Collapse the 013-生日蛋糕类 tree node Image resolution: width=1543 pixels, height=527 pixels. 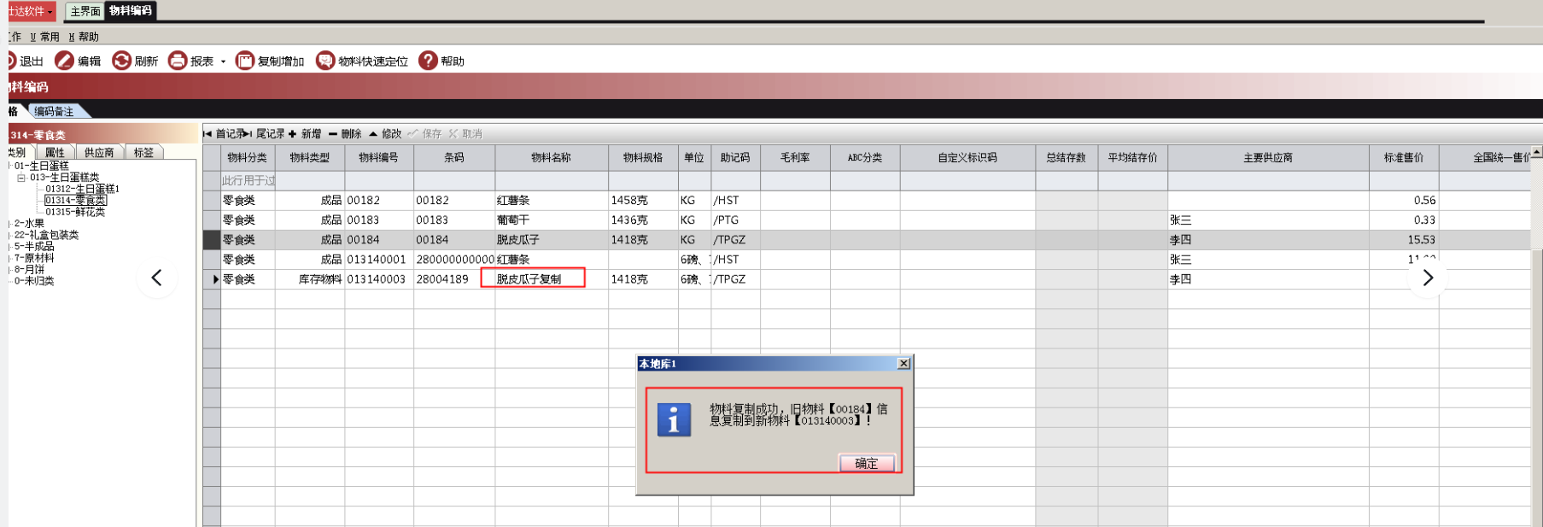(x=21, y=178)
